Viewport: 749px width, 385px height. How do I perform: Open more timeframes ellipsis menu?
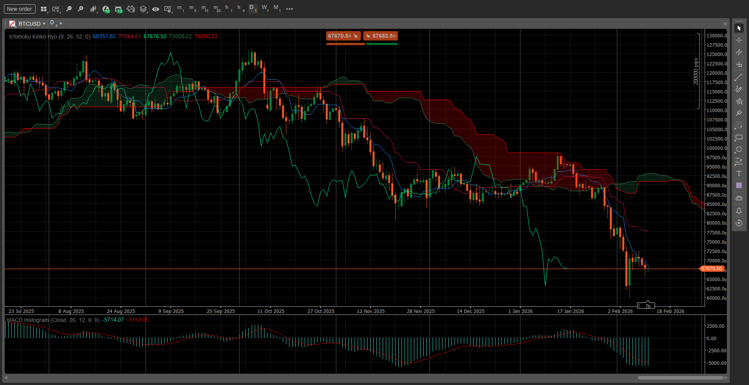[x=289, y=9]
